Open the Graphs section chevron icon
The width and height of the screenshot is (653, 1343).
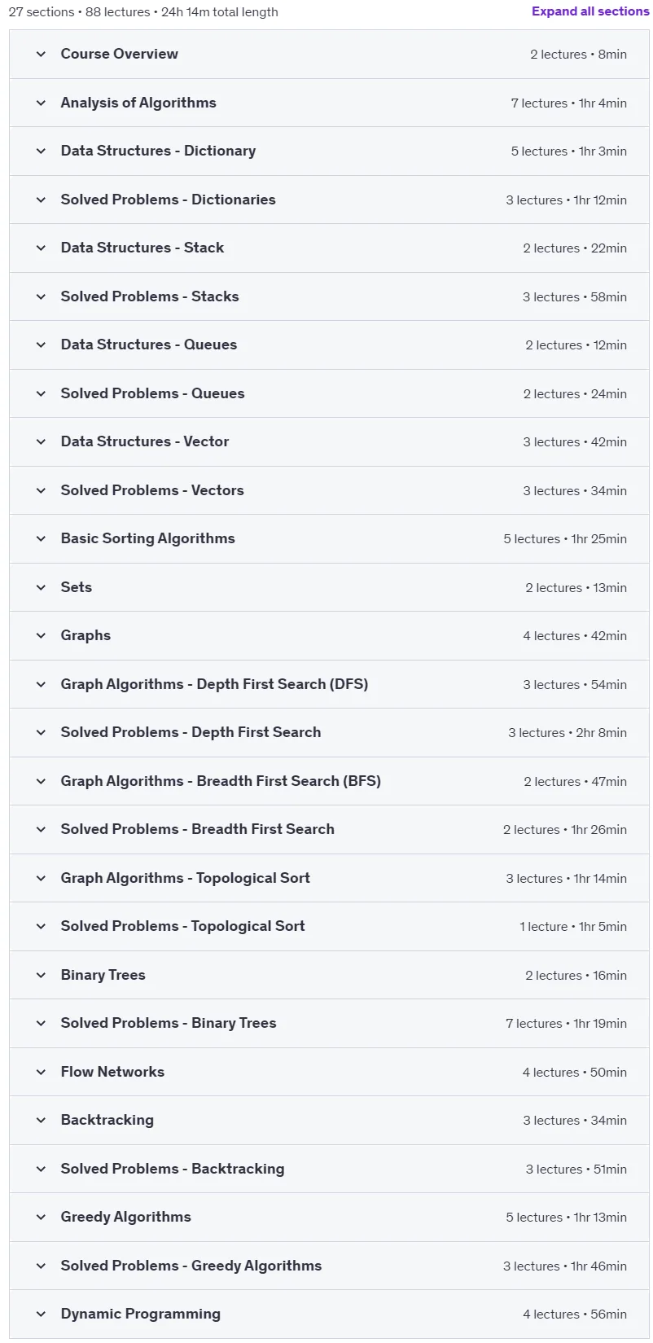(41, 635)
